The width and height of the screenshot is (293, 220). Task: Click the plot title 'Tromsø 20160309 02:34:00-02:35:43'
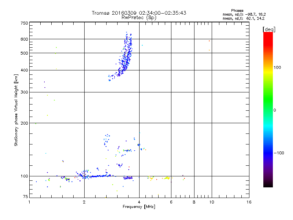point(139,13)
